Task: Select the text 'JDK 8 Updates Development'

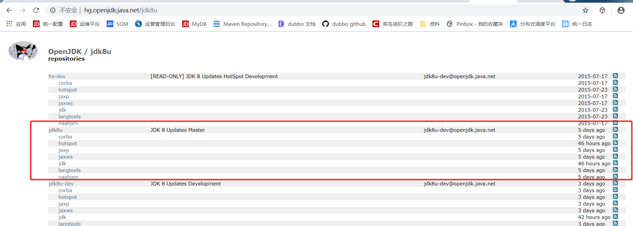Action: pos(186,184)
